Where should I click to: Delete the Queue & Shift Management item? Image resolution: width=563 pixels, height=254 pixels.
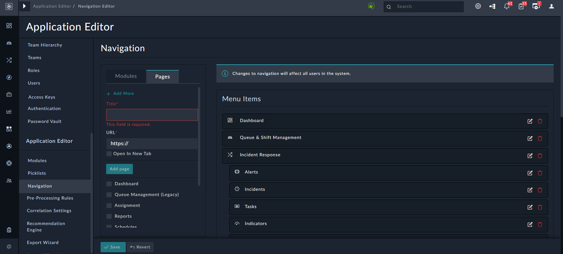(x=540, y=138)
